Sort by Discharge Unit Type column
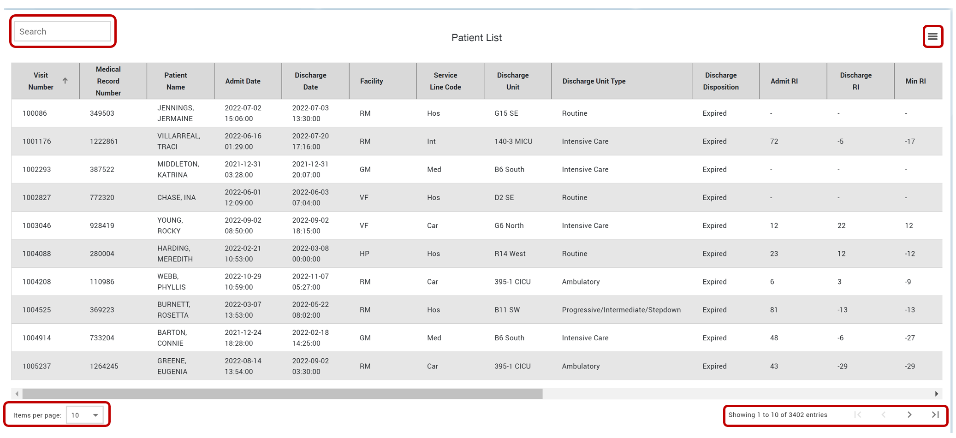The width and height of the screenshot is (956, 438). coord(594,81)
